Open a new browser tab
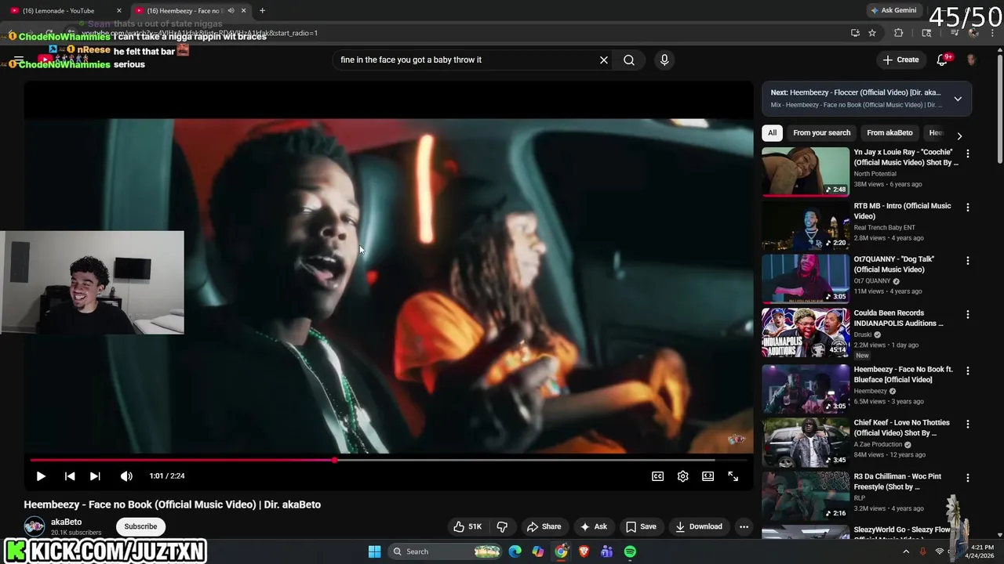Screen dimensions: 1004x564 coord(262,10)
